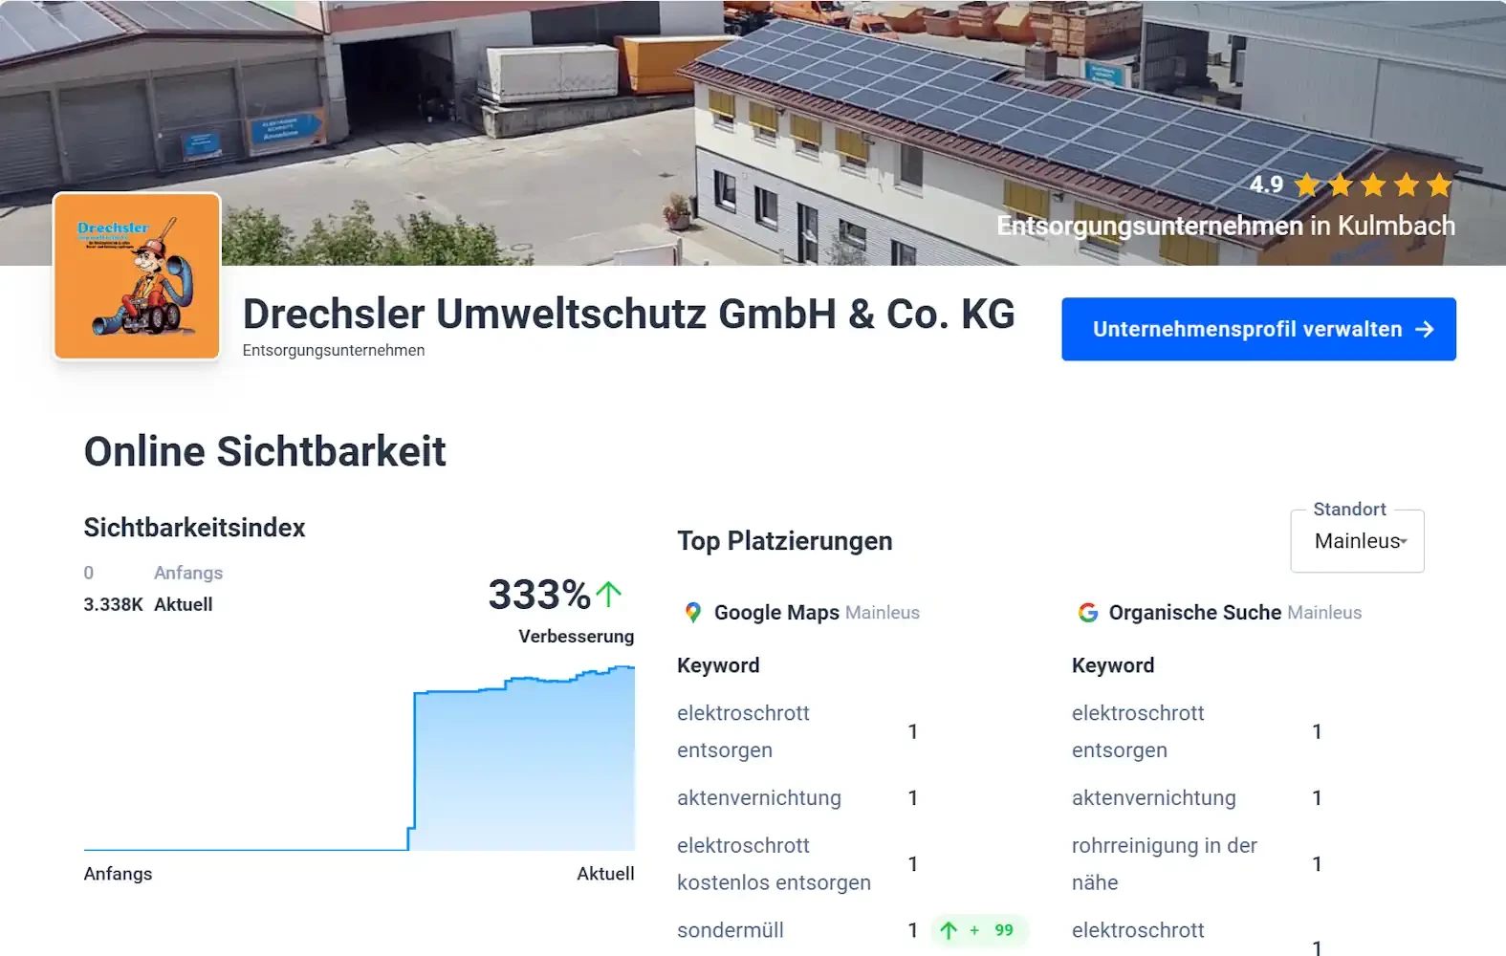
Task: Click the Sichtbarkeitsindex area chart
Action: [360, 757]
